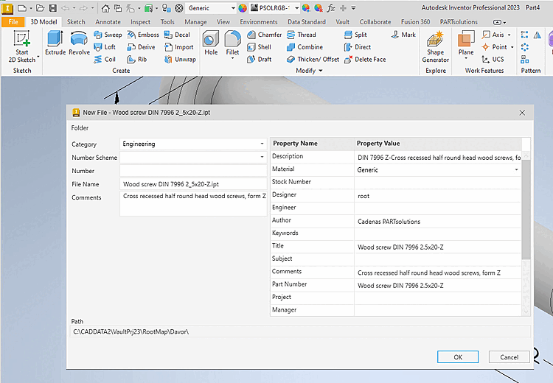Screen dimensions: 553x383
Task: Select the Thread tool
Action: tap(301, 35)
